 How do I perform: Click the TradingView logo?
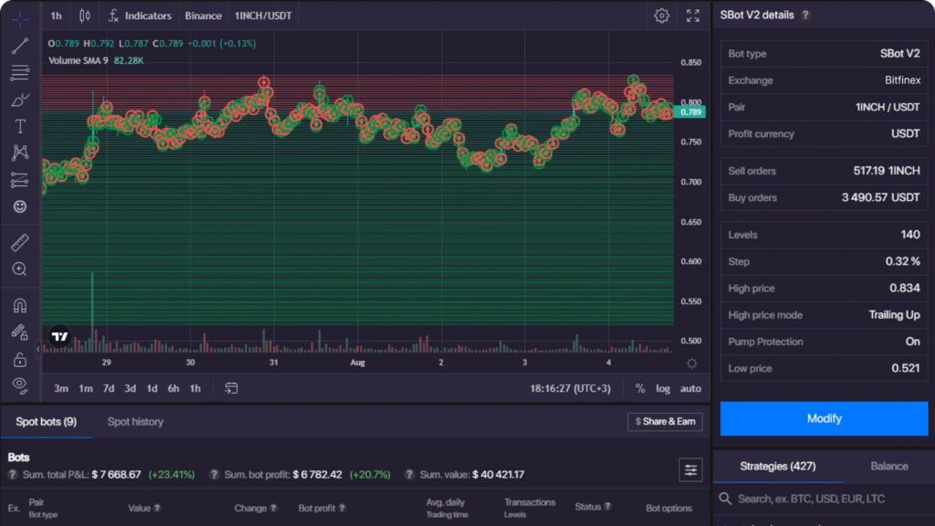tap(59, 336)
